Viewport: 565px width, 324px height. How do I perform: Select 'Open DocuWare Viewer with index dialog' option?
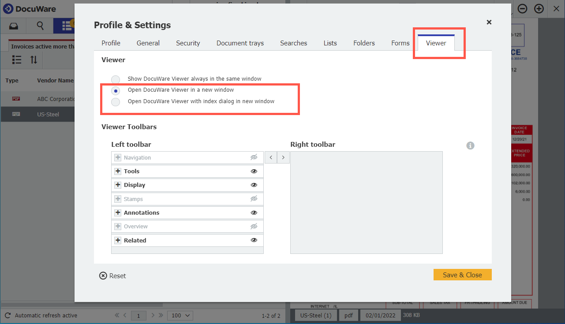point(115,102)
